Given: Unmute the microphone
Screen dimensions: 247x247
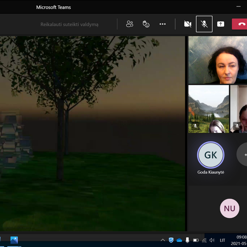Looking at the screenshot, I should 204,24.
